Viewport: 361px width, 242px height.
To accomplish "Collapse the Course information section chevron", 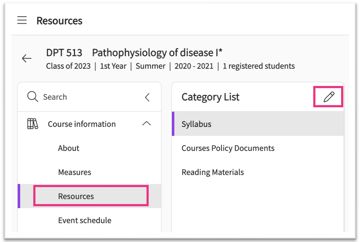I will tap(146, 124).
